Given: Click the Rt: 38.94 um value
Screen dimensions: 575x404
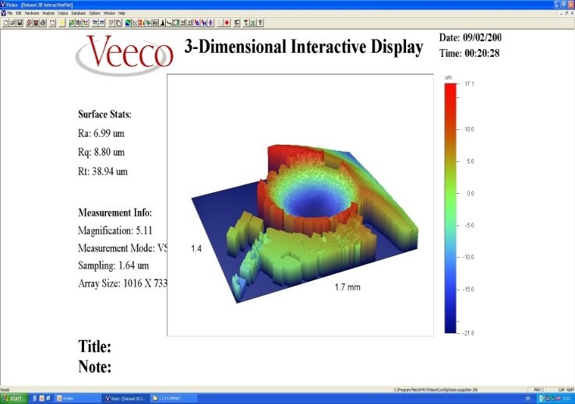Looking at the screenshot, I should coord(103,171).
